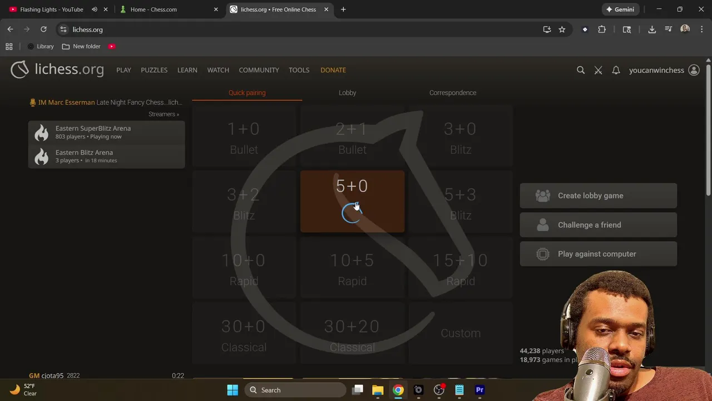This screenshot has width=712, height=401.
Task: Open Chrome downloads icon
Action: [x=652, y=30]
